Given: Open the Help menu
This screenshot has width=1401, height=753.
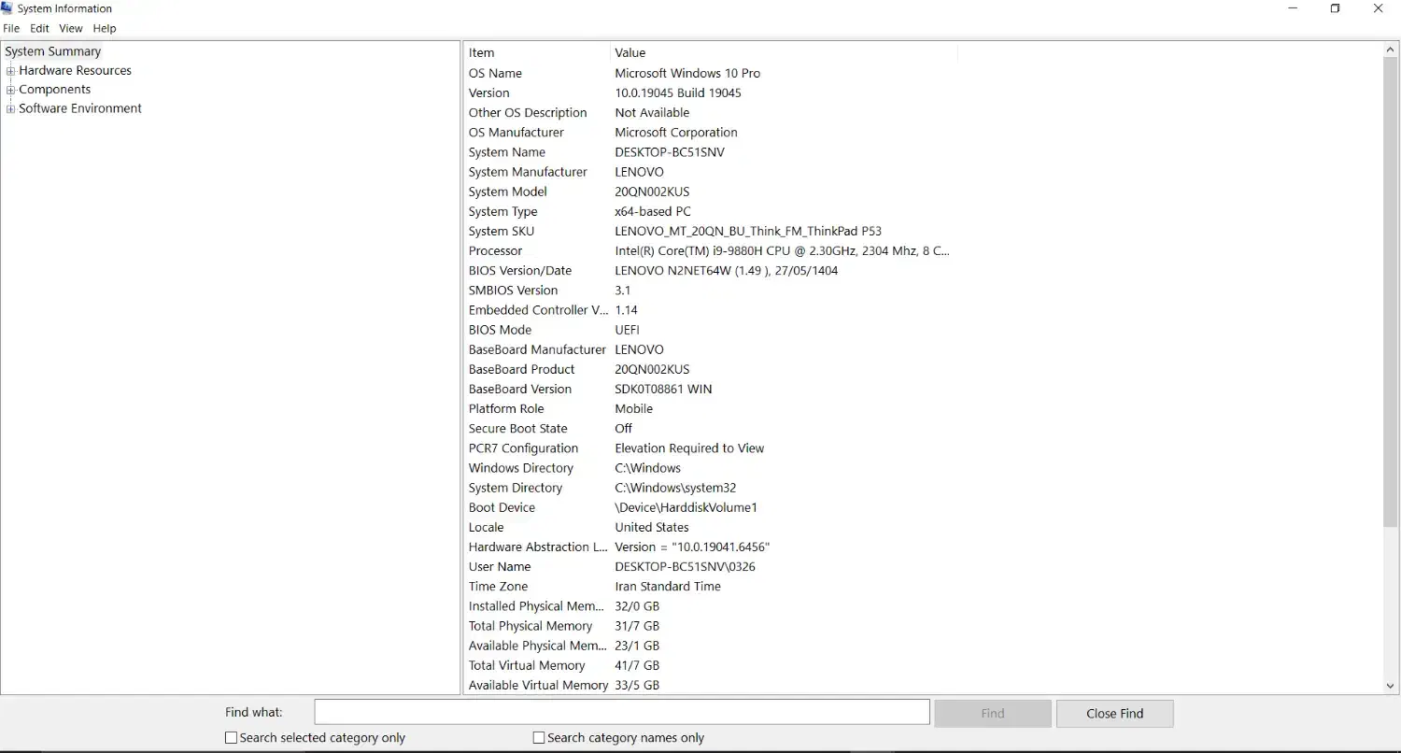Looking at the screenshot, I should [105, 29].
